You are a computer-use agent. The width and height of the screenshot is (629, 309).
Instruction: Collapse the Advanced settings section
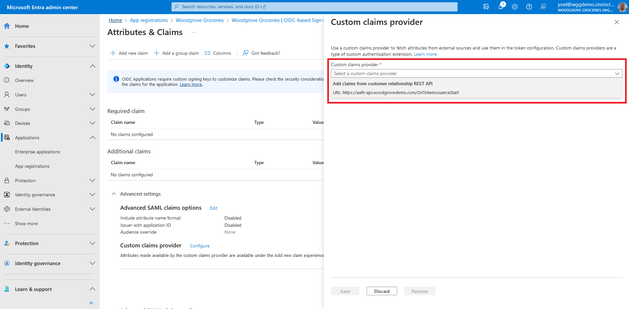point(114,194)
